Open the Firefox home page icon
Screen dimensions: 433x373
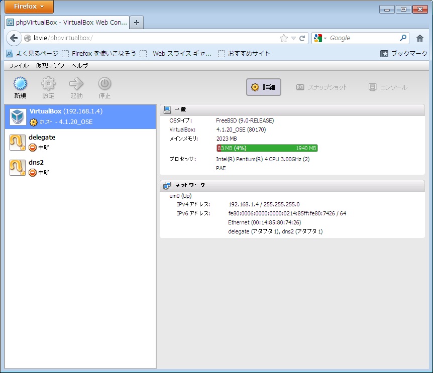(x=420, y=38)
